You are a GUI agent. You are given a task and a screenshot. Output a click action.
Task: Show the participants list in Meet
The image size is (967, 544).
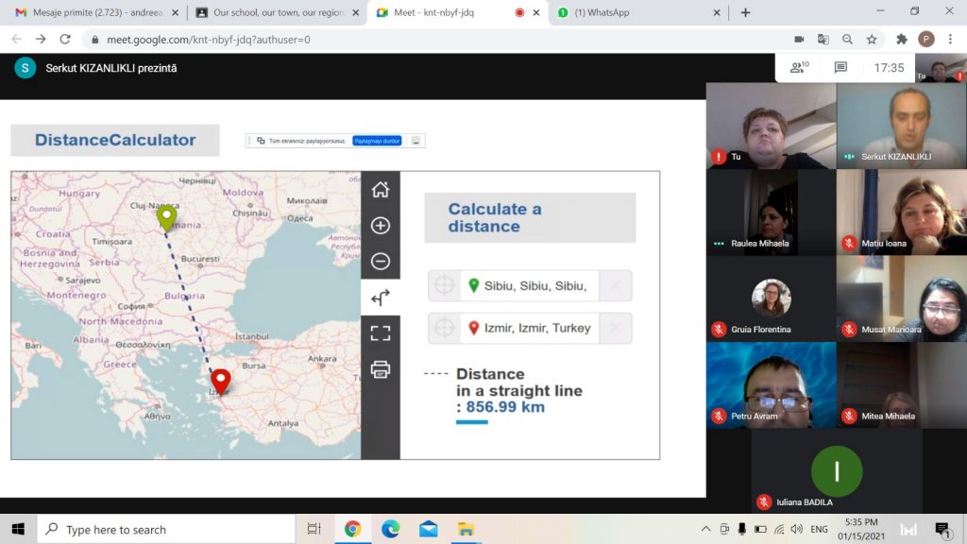tap(799, 68)
